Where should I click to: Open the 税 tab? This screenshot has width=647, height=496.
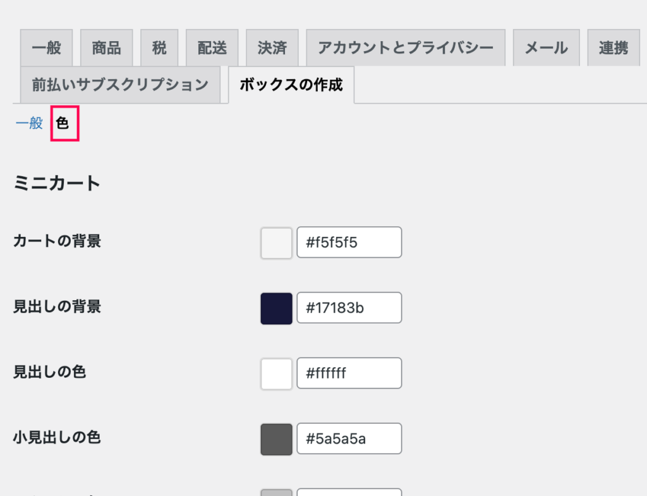(159, 48)
